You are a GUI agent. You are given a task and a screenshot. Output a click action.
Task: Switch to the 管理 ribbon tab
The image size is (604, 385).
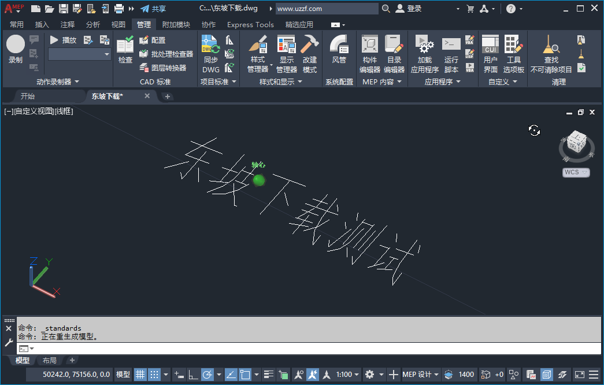coord(143,24)
